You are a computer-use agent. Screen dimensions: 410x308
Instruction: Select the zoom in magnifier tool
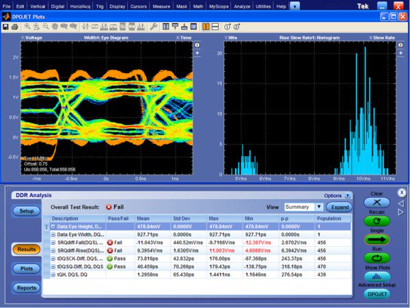tap(27, 27)
